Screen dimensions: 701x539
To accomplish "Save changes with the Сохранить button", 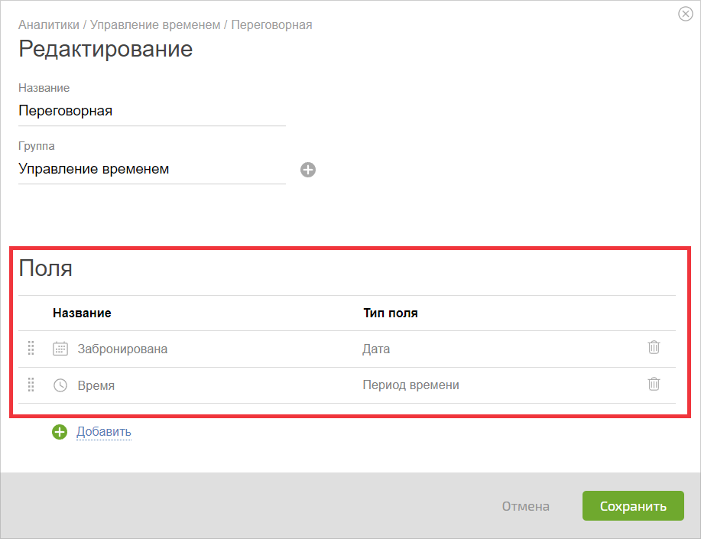I will pyautogui.click(x=633, y=506).
